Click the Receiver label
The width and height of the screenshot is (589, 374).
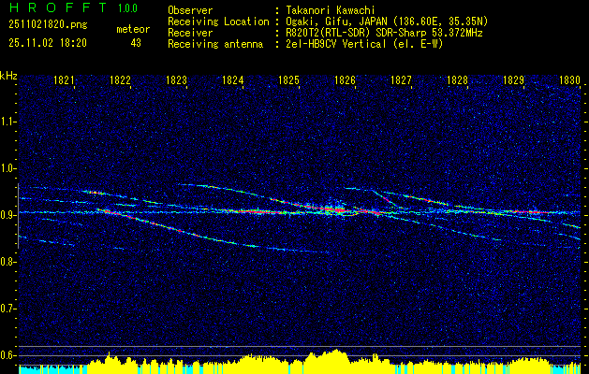point(190,33)
